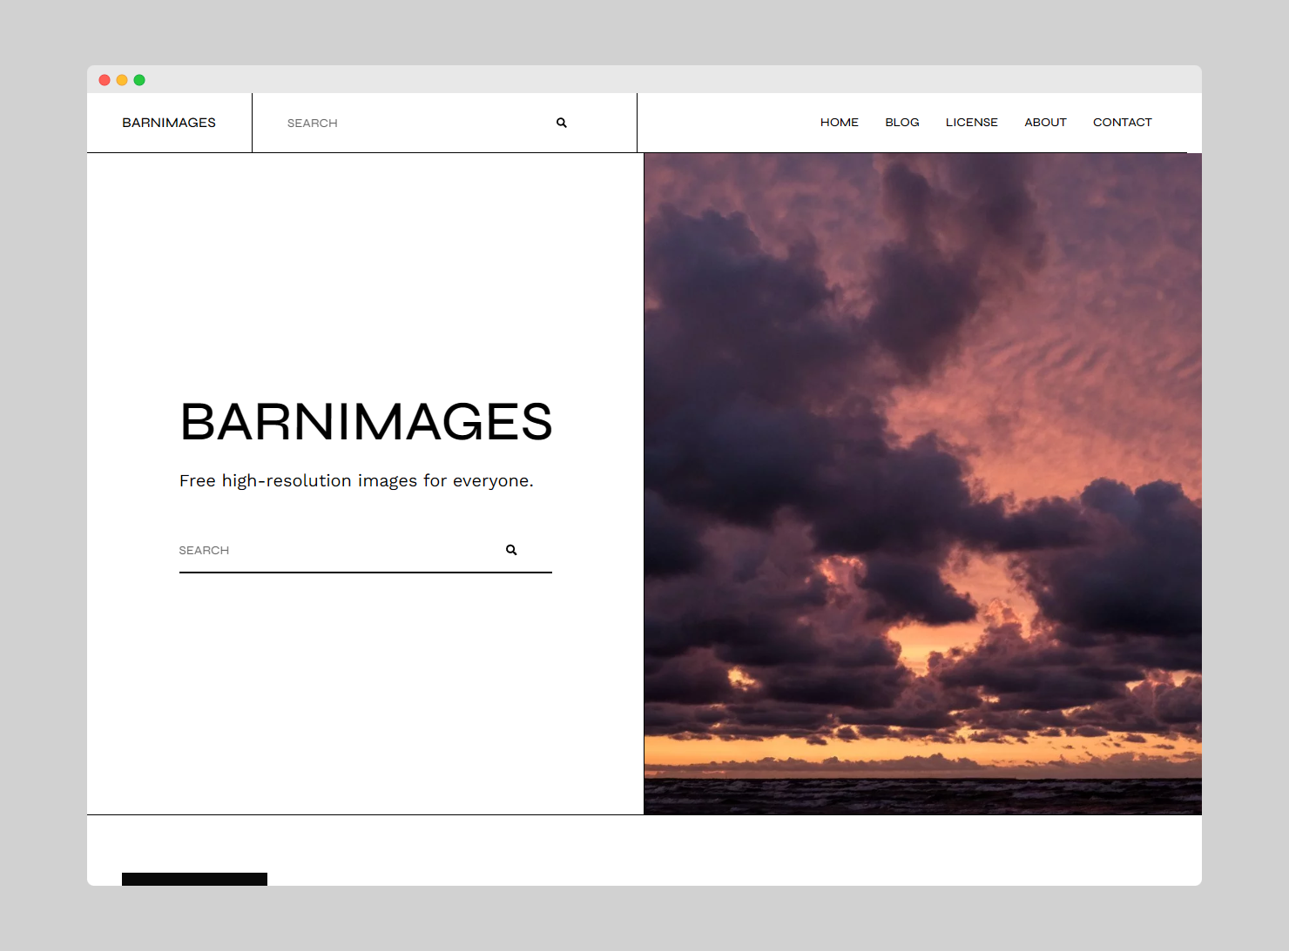Viewport: 1289px width, 951px height.
Task: Close the window with the red dot
Action: 105,80
